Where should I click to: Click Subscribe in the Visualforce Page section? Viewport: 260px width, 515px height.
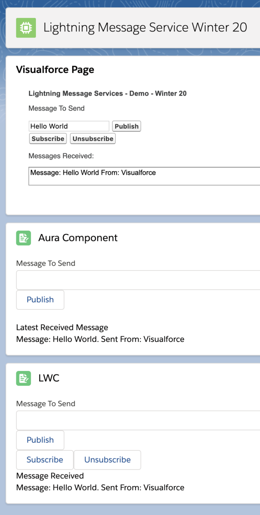pos(47,138)
